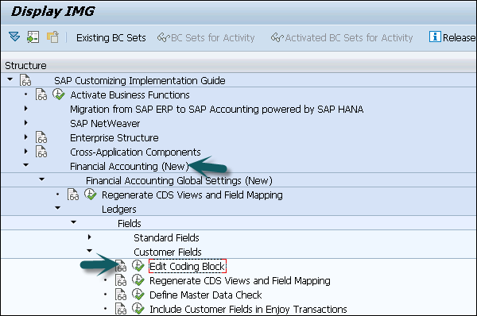This screenshot has height=316, width=477.
Task: Click the Change Release Notes toolbar icon
Action: (52, 37)
